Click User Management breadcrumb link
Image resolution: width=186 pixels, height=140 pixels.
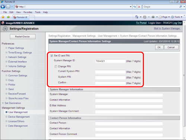[108, 36]
